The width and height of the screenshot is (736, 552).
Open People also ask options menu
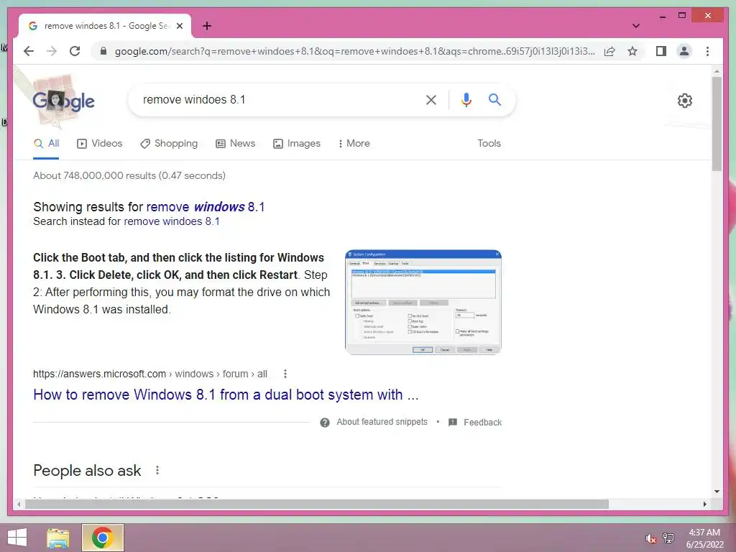[157, 470]
